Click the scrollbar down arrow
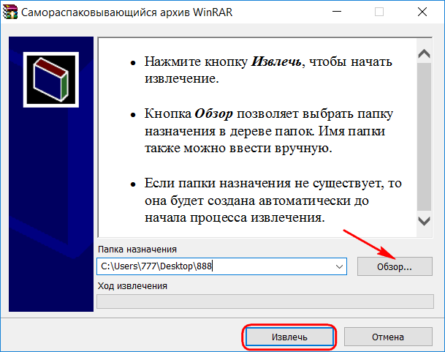The image size is (445, 352). 425,221
